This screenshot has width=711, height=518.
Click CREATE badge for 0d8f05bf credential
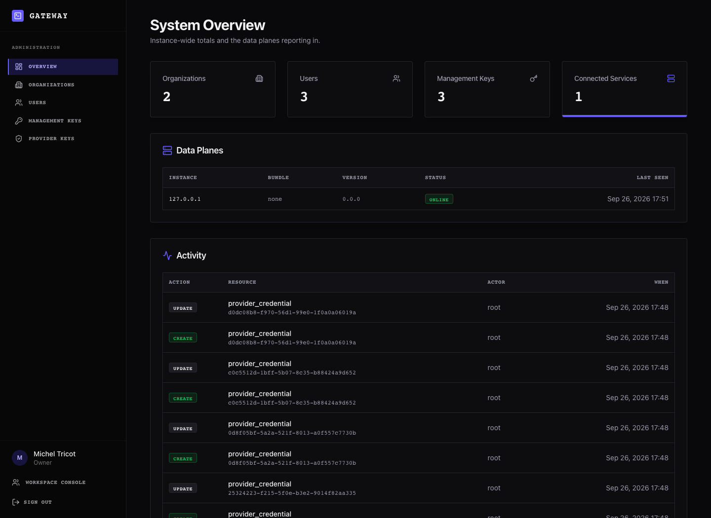click(183, 458)
